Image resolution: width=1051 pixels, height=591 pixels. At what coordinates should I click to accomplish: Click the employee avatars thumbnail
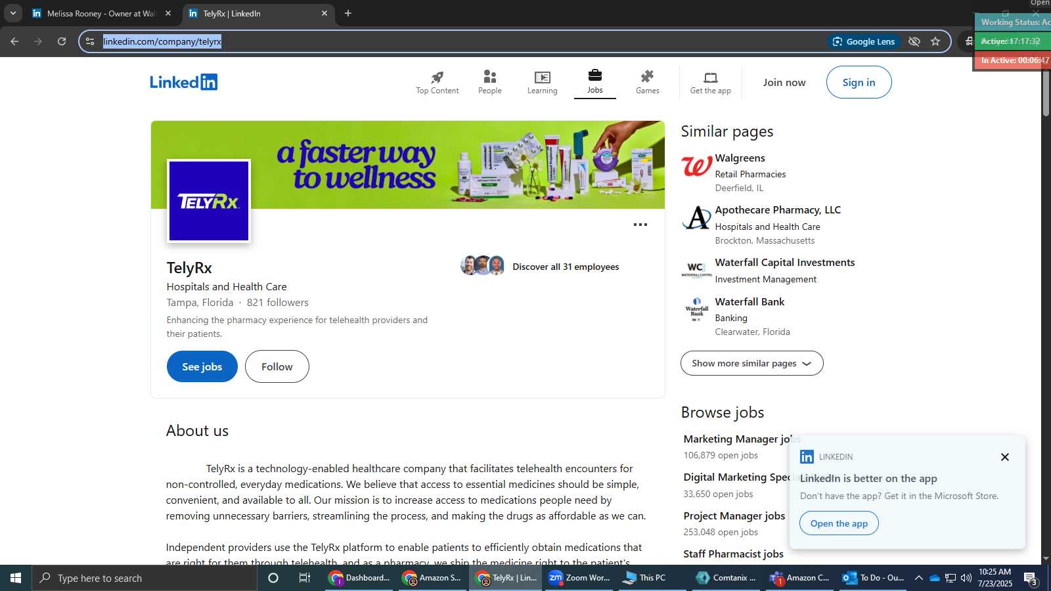click(x=483, y=265)
